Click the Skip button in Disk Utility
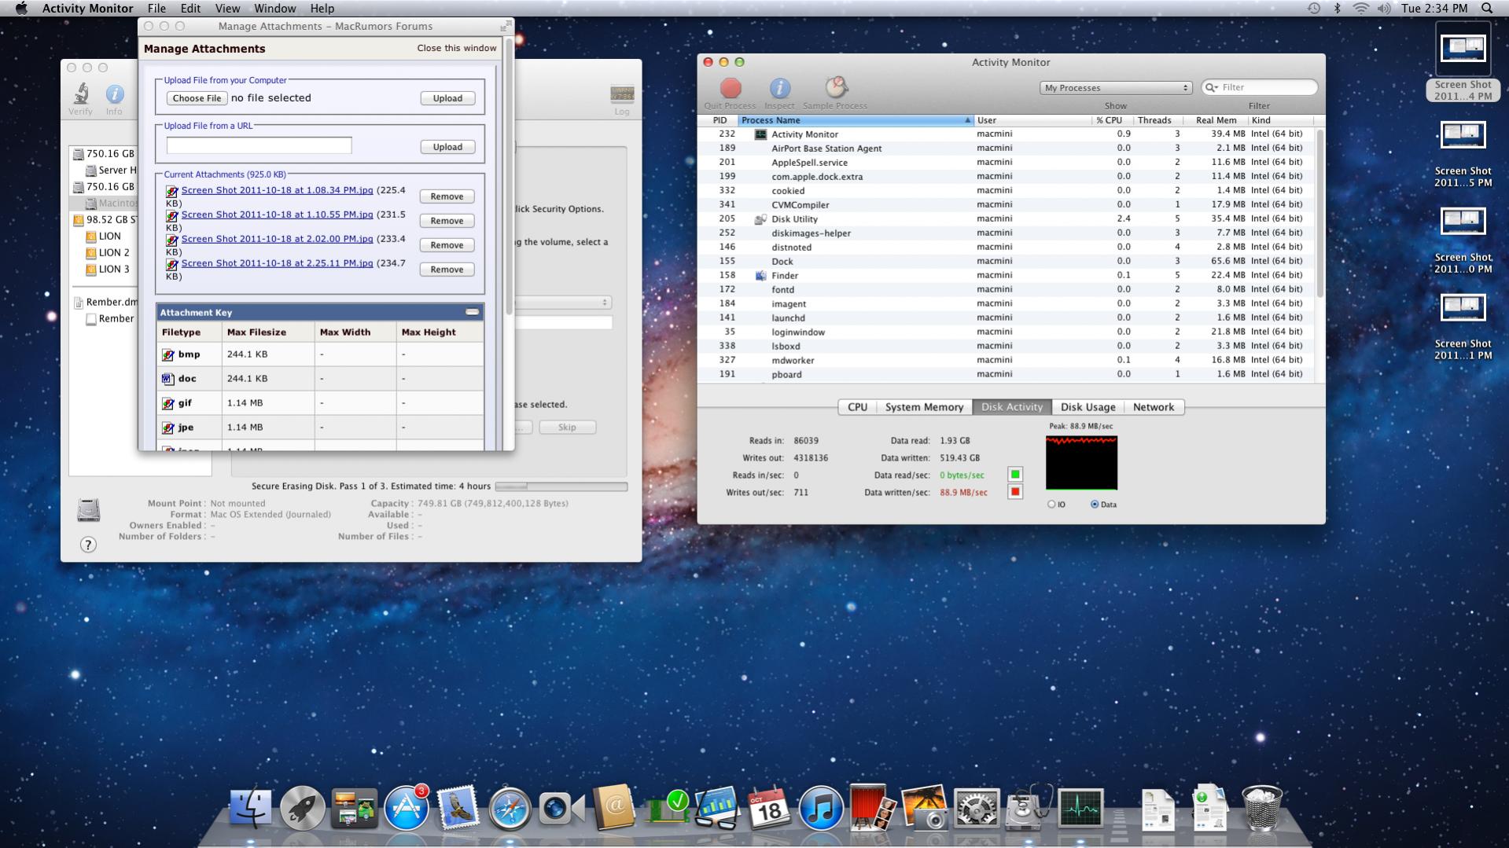The height and width of the screenshot is (848, 1509). (567, 428)
